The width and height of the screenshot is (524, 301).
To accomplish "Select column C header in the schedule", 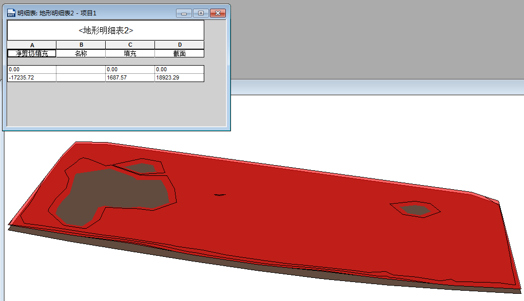I will coord(130,45).
